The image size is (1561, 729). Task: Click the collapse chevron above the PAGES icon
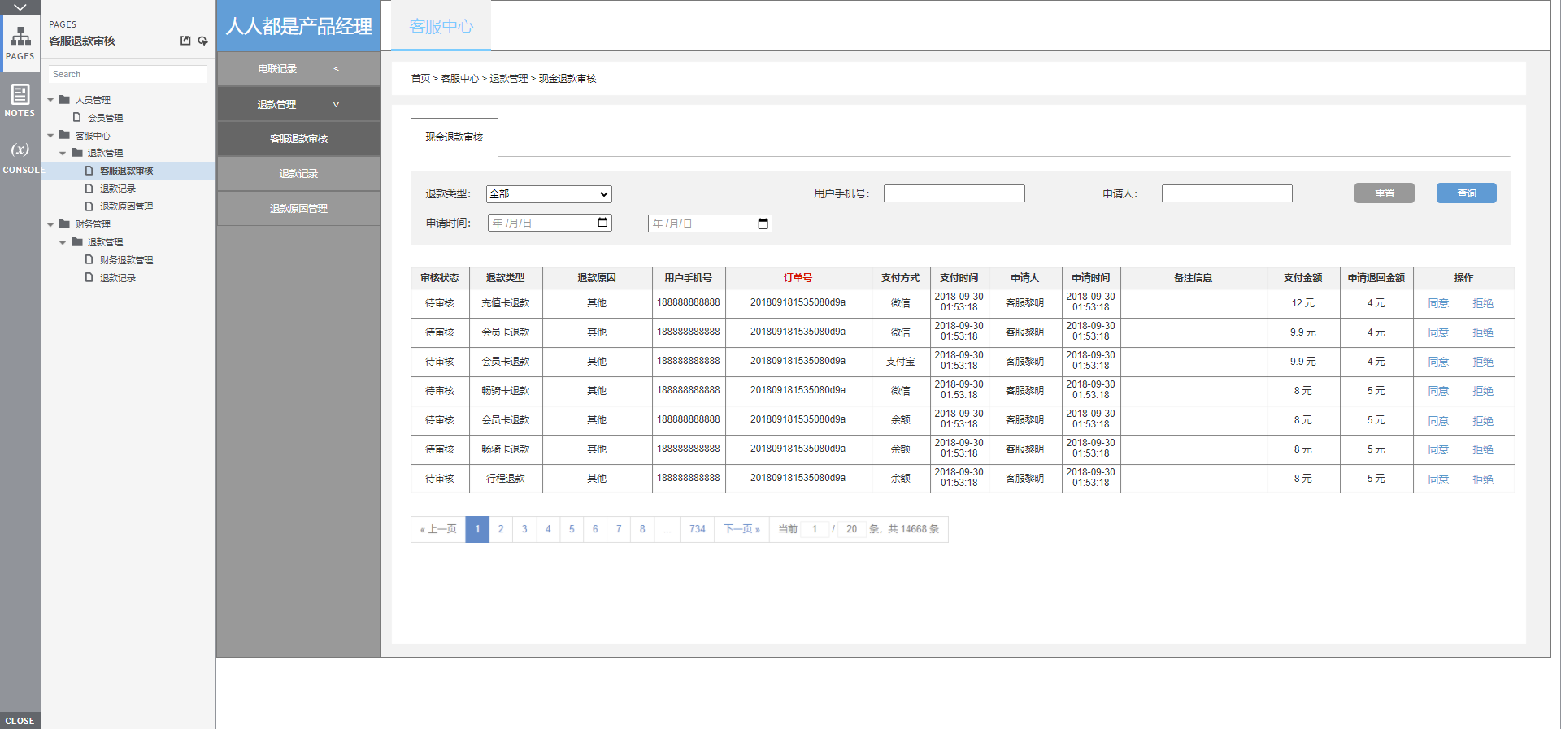tap(20, 7)
